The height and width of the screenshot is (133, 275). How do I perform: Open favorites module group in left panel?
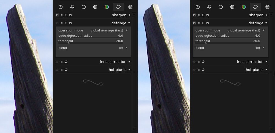point(72,7)
